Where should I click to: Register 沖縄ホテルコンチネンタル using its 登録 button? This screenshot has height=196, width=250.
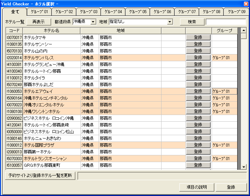[x=198, y=98]
